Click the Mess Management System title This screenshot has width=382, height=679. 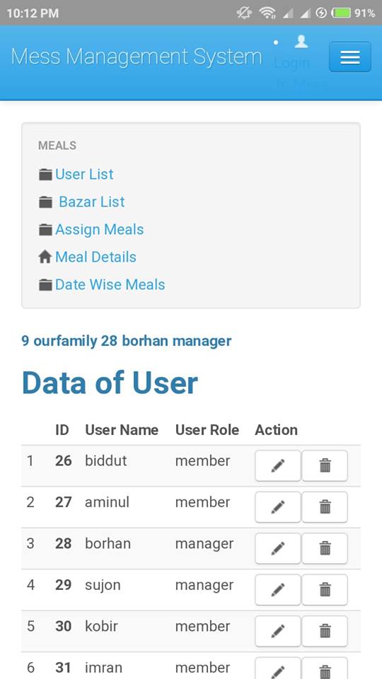coord(137,57)
